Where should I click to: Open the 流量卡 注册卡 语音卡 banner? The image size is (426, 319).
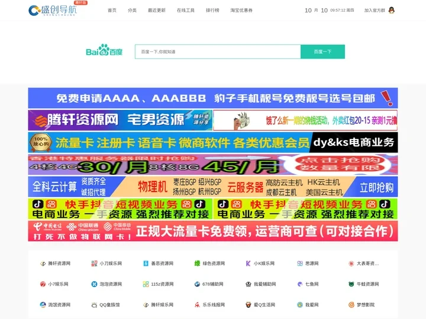pyautogui.click(x=213, y=142)
